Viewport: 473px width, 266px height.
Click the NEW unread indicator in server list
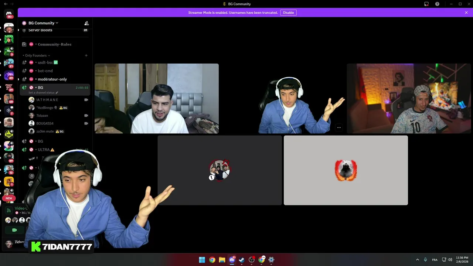pyautogui.click(x=9, y=198)
